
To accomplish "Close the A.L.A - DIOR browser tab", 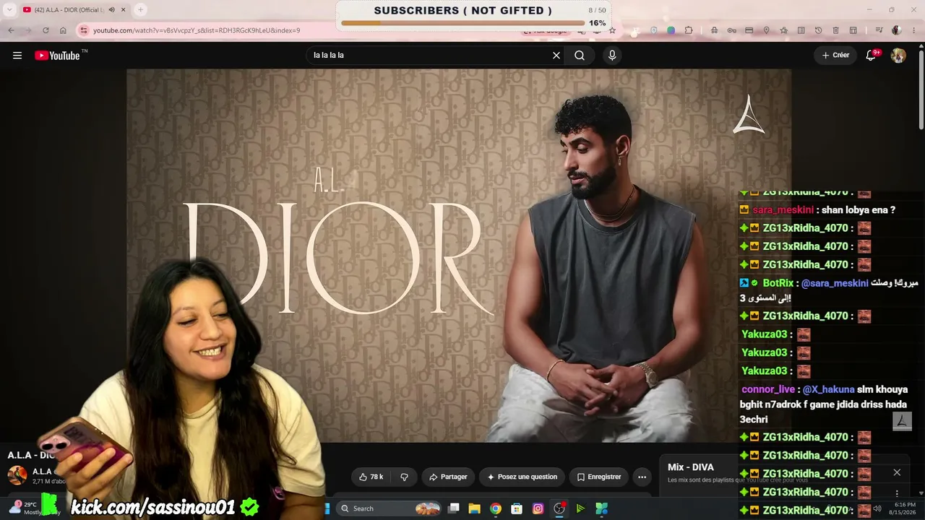I will [x=123, y=9].
